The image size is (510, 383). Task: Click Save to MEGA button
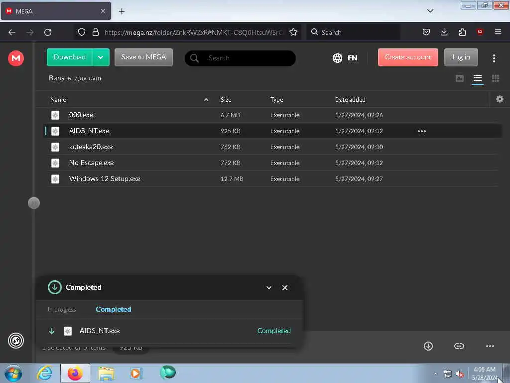point(143,57)
